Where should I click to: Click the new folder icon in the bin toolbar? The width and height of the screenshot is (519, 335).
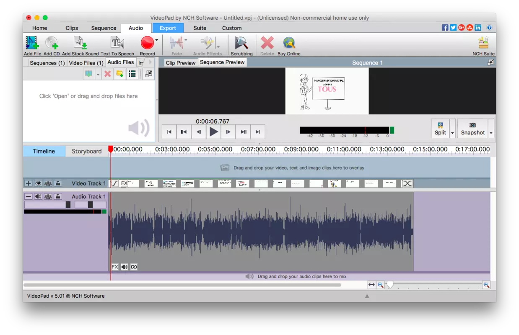(120, 74)
